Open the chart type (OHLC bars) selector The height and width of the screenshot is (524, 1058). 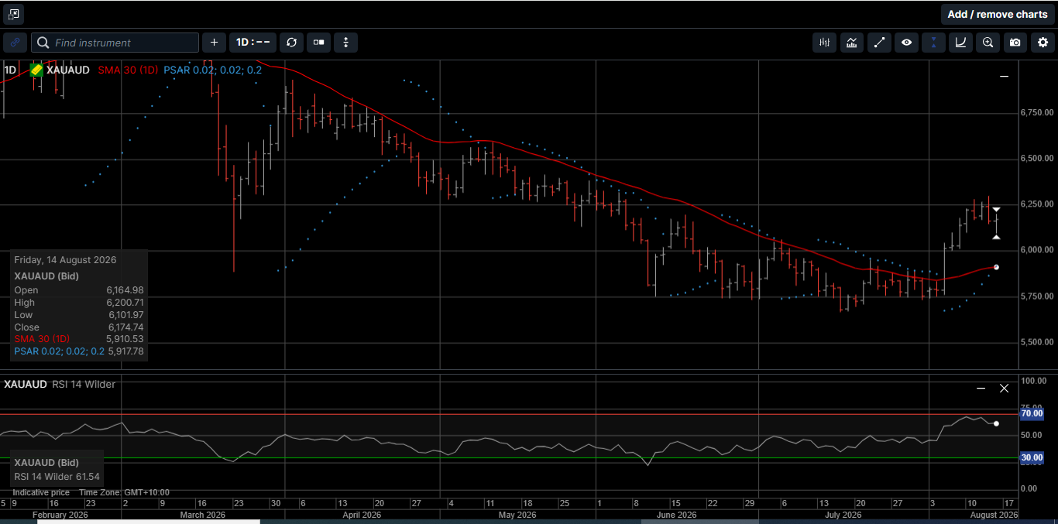pos(824,43)
